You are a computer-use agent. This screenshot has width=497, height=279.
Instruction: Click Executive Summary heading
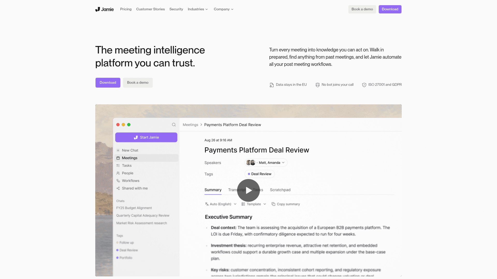coord(229,217)
